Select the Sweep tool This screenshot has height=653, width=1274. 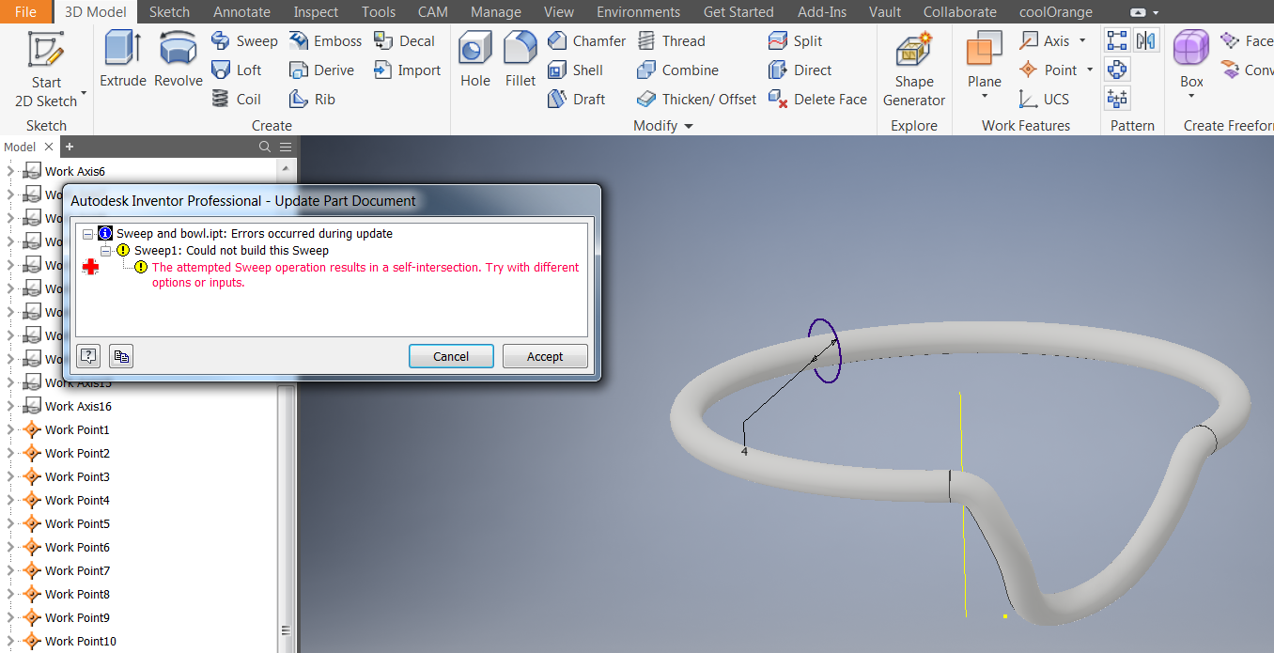243,40
